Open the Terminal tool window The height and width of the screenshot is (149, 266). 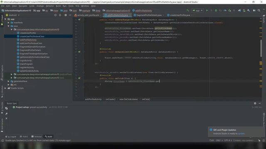37,137
